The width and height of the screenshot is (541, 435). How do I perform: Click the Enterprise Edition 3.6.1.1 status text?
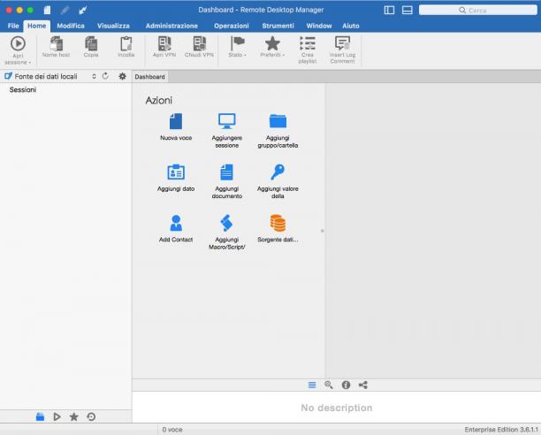coord(501,430)
